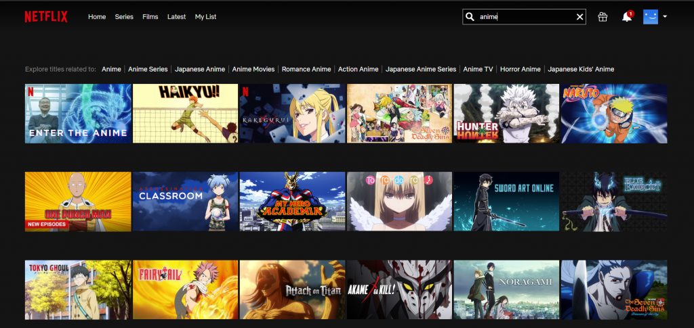This screenshot has height=328, width=694.
Task: Click the blue profile avatar
Action: [x=650, y=17]
